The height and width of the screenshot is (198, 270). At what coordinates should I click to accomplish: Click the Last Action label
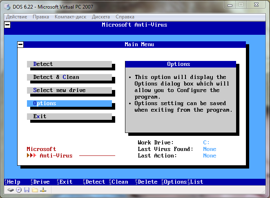click(157, 155)
